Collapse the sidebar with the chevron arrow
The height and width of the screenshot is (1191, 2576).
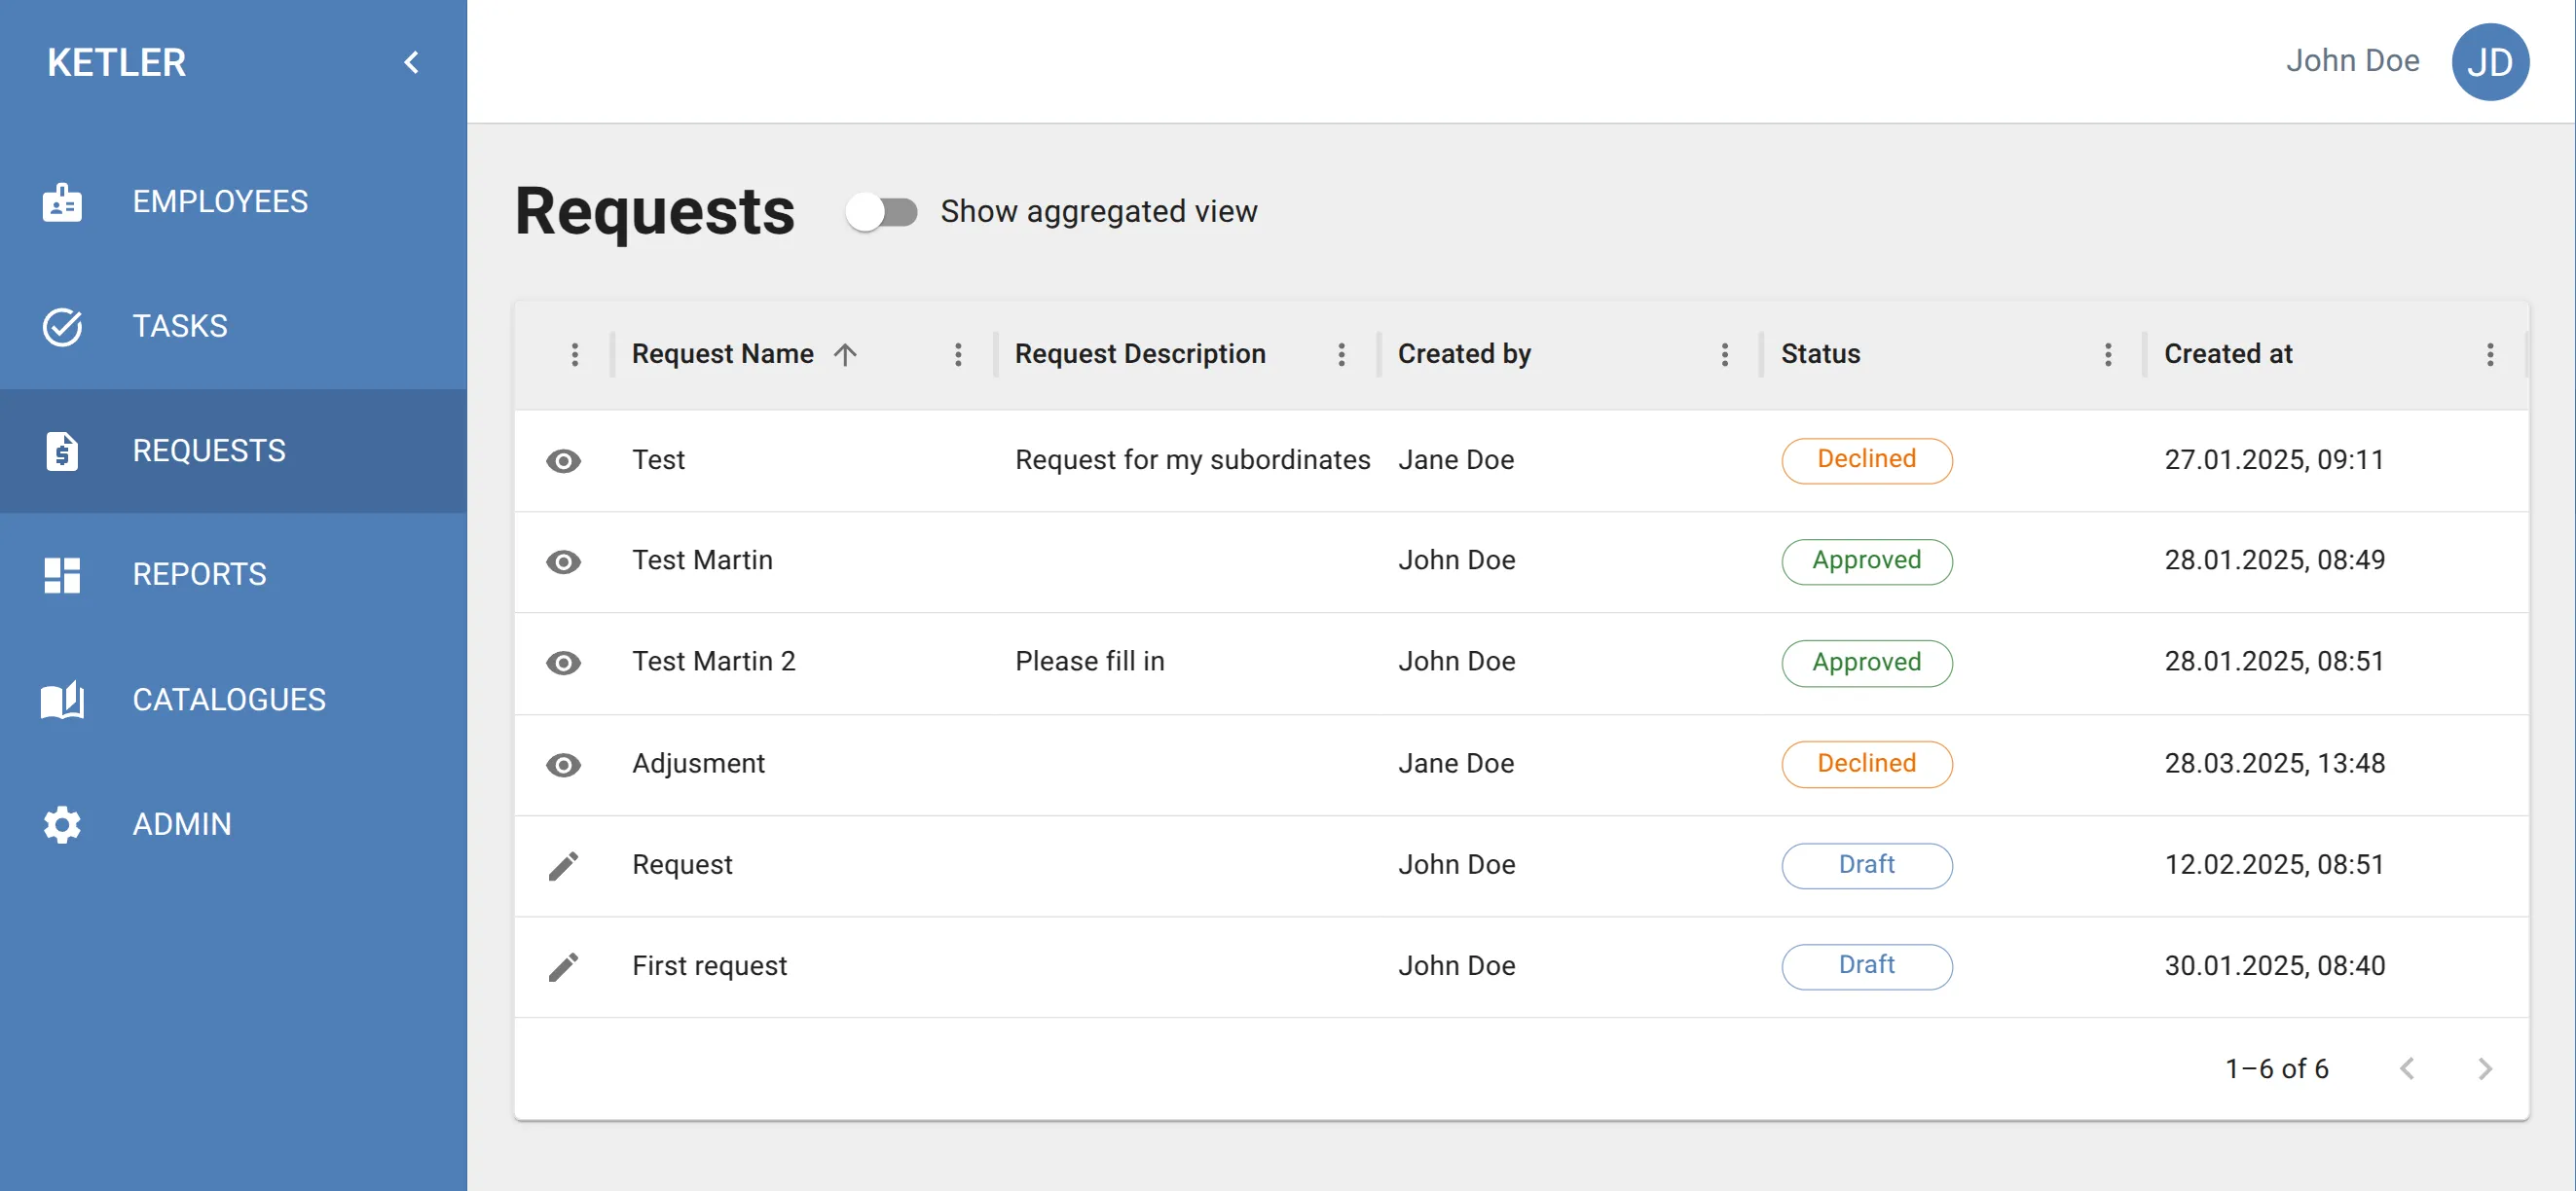coord(411,62)
